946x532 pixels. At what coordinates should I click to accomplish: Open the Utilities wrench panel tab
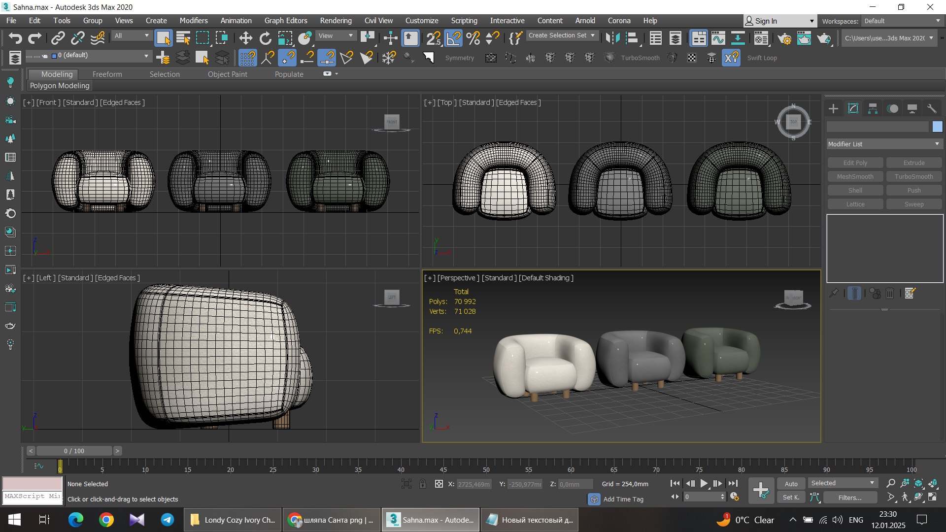pos(931,108)
